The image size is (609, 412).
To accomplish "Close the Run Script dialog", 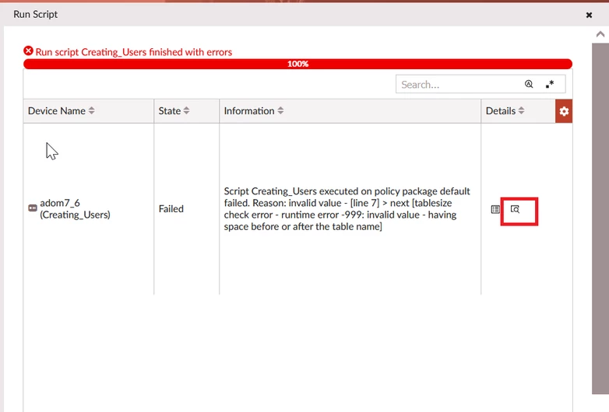I will [x=589, y=15].
